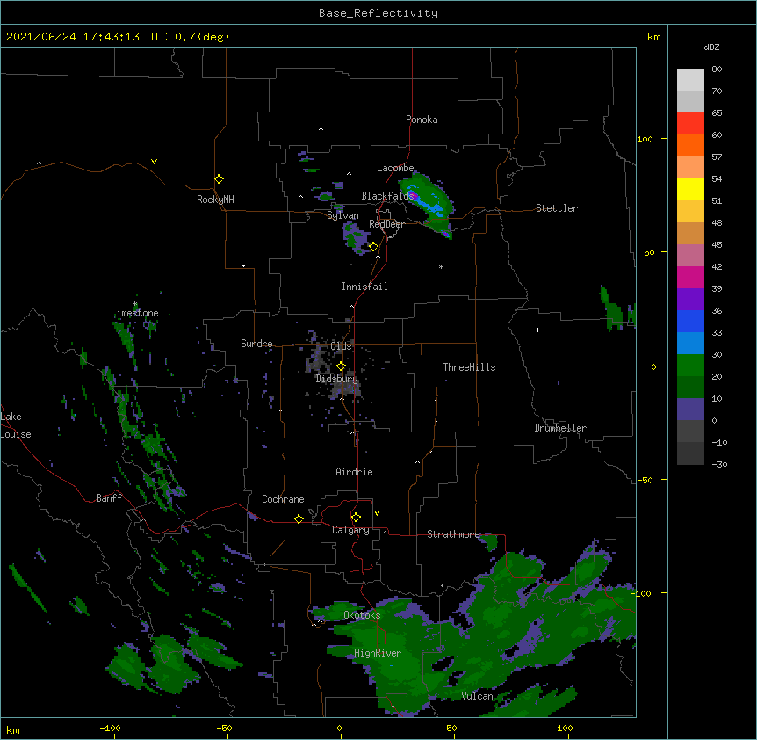
Task: Click the ThreeHills town label
Action: click(469, 367)
